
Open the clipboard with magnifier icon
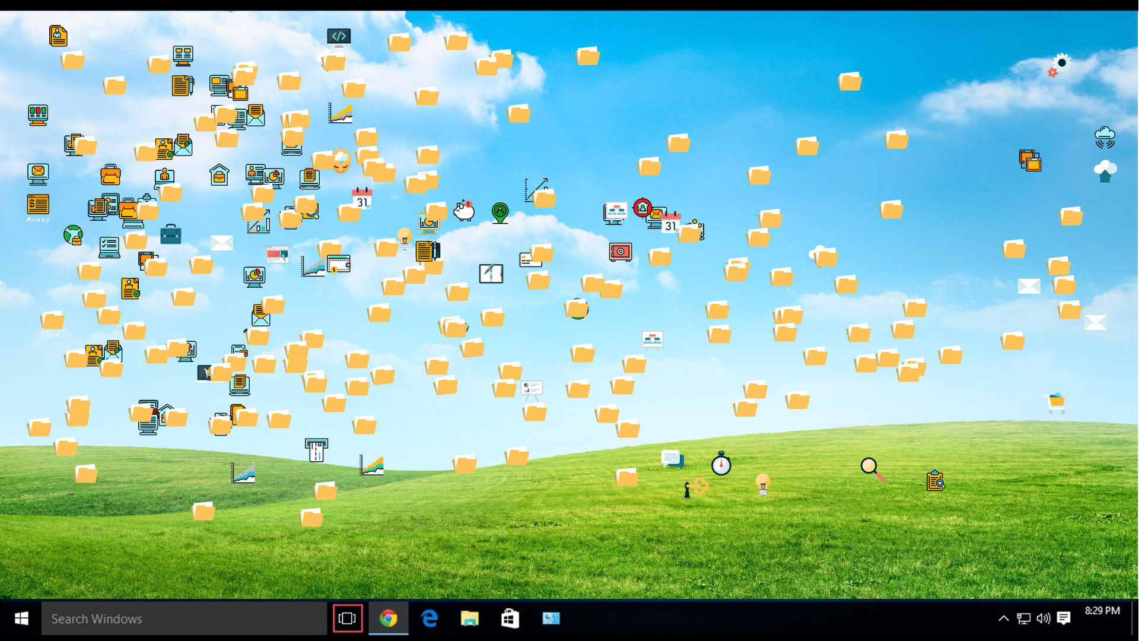pos(936,480)
